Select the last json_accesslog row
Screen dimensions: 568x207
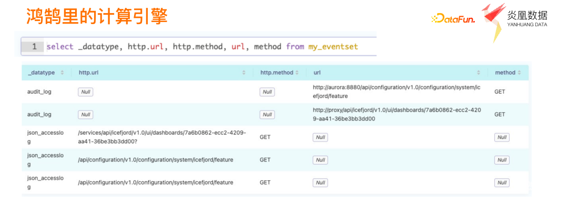pos(275,183)
